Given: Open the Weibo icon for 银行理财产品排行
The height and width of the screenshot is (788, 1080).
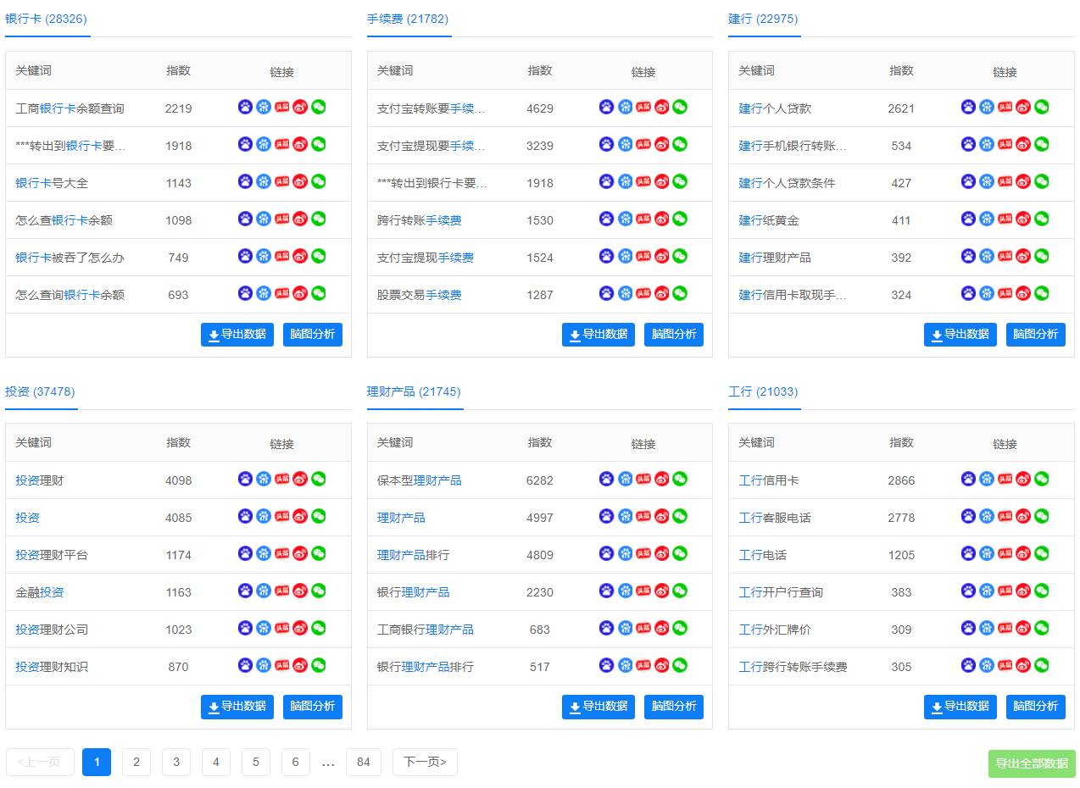Looking at the screenshot, I should [662, 665].
